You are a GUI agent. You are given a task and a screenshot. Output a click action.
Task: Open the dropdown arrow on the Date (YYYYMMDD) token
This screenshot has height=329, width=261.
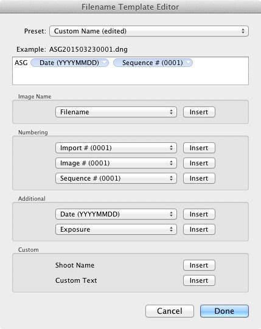coord(105,63)
